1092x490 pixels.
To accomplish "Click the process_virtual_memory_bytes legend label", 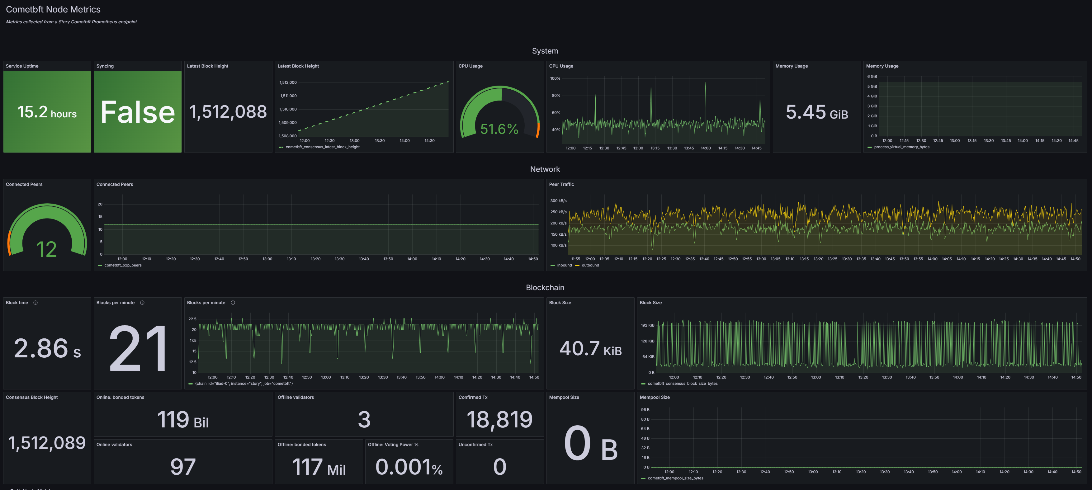I will [901, 147].
